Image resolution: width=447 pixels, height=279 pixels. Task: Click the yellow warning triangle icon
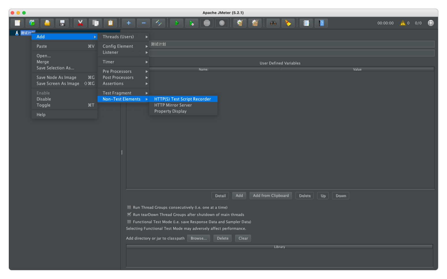(x=403, y=23)
